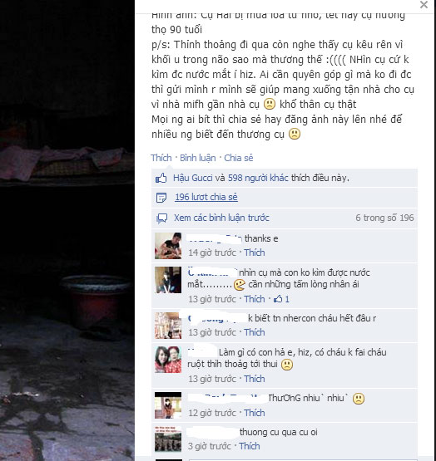The height and width of the screenshot is (461, 436).
Task: Like the 'k biết tn nhercon' comment
Action: click(255, 332)
